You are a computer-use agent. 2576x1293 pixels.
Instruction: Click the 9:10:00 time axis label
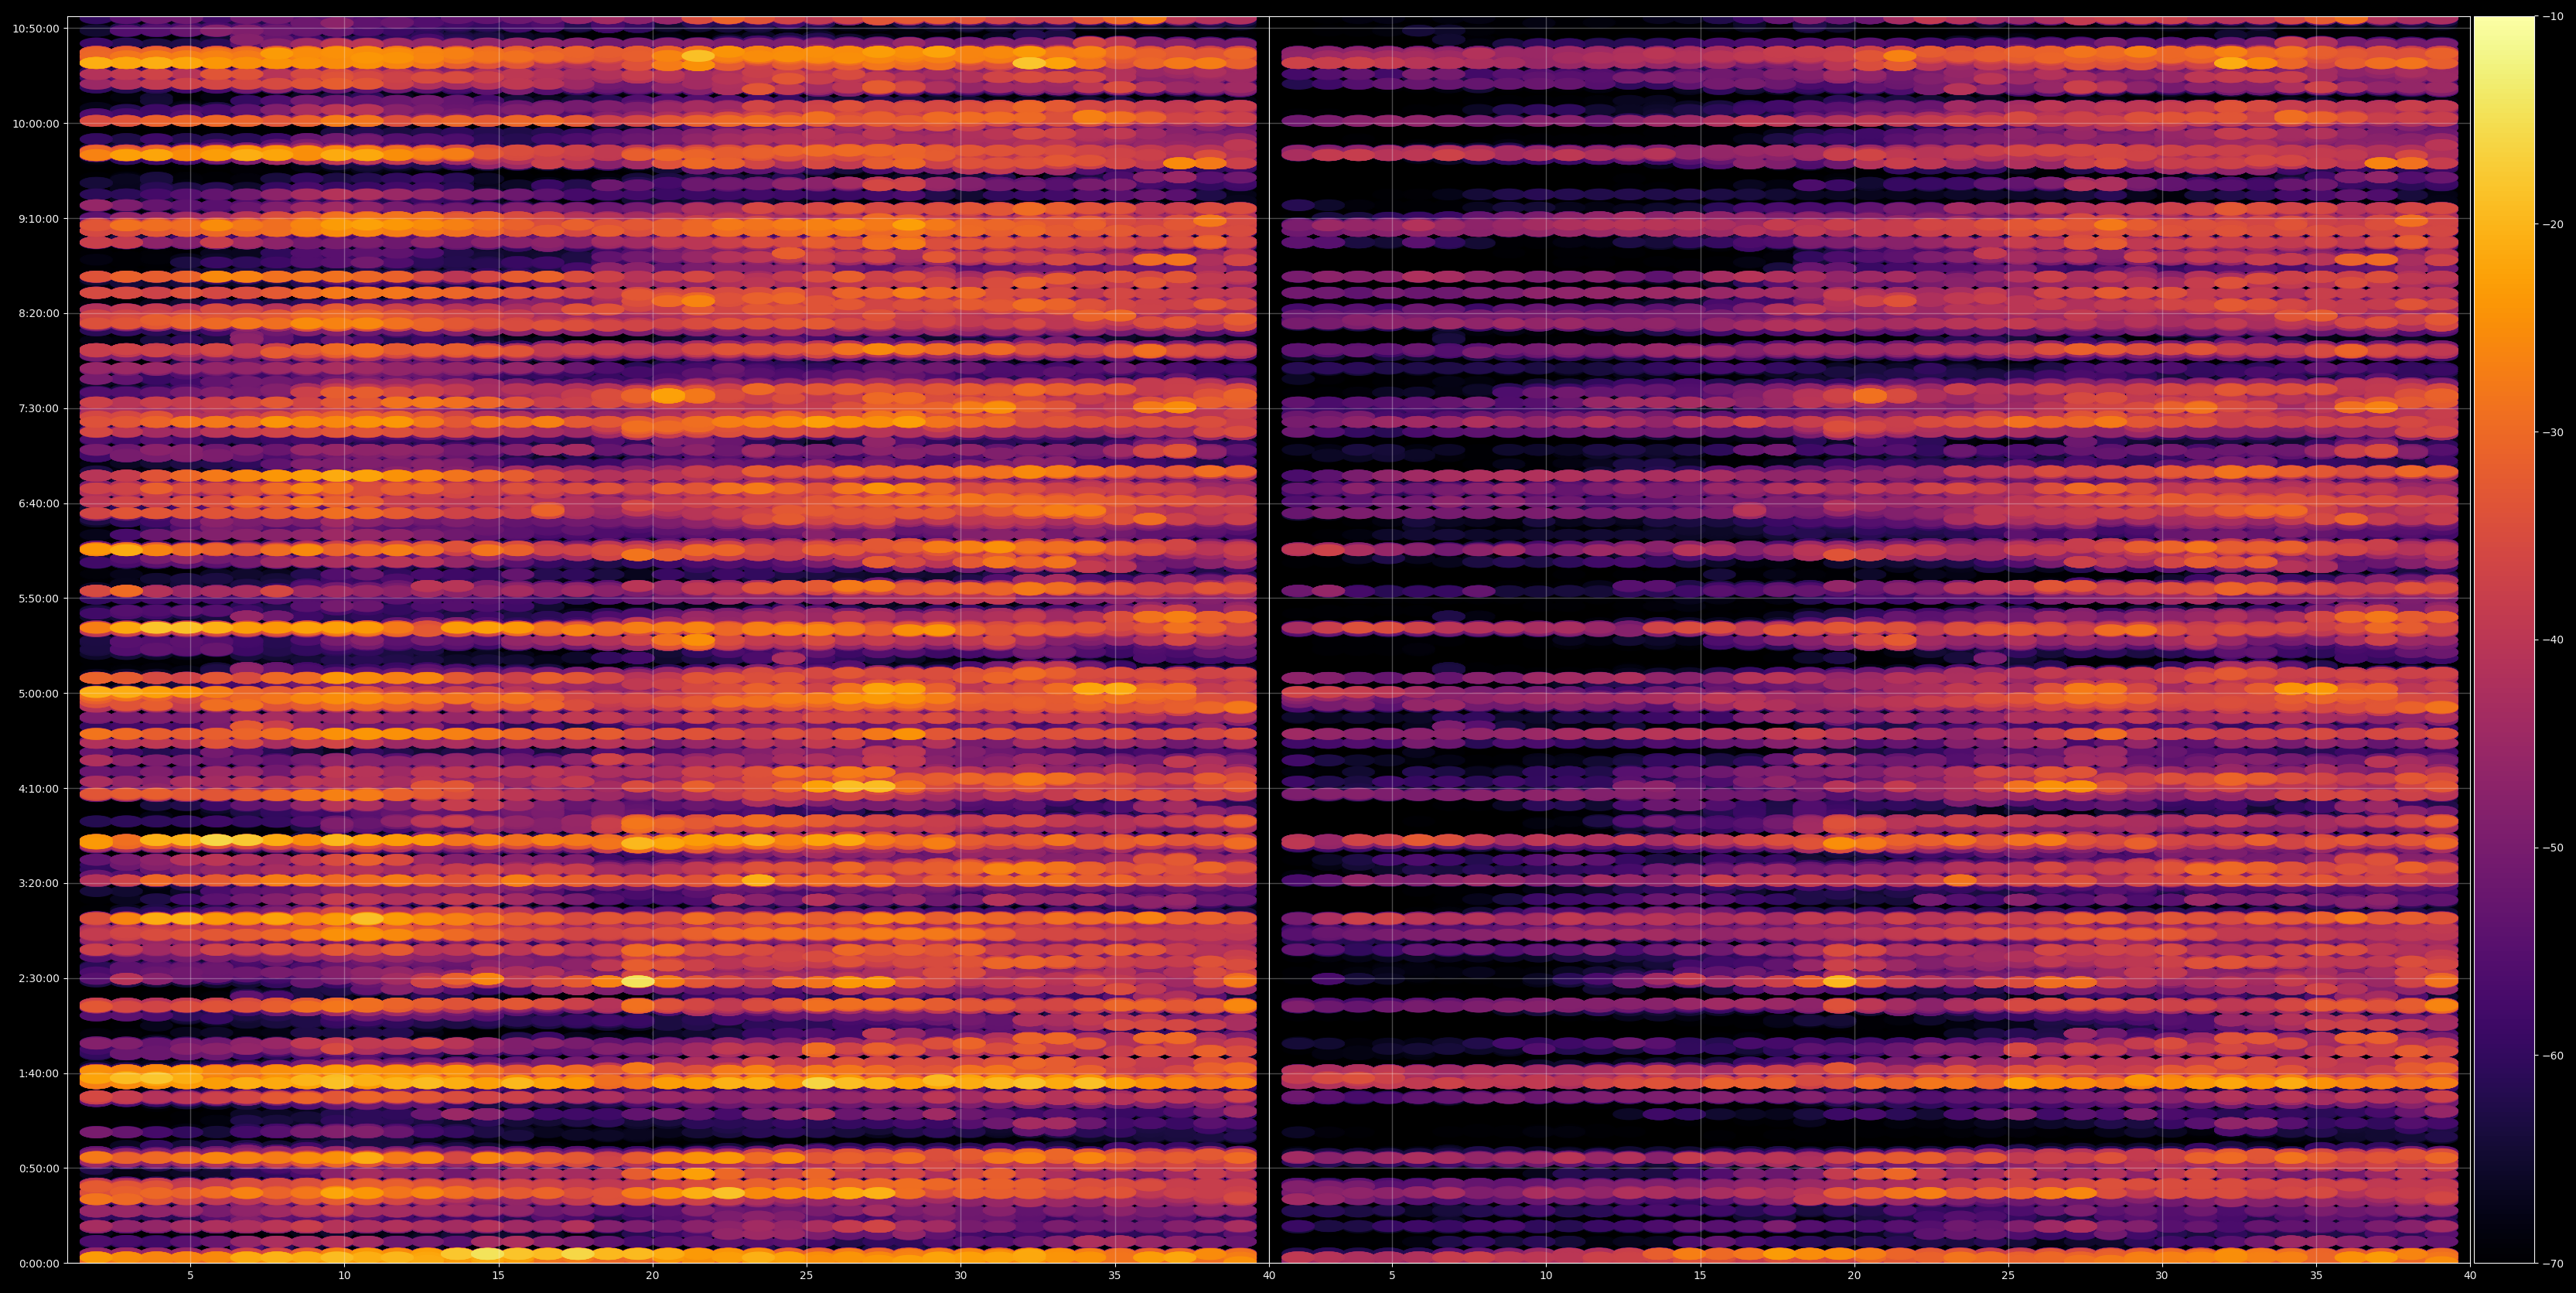click(x=40, y=218)
